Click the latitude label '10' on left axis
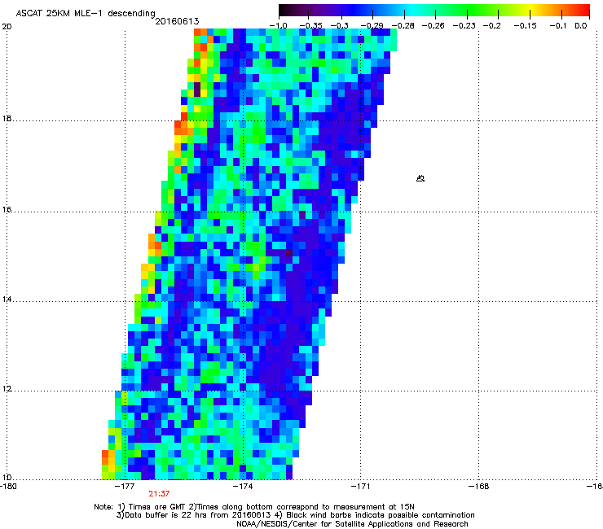The image size is (603, 529). point(7,478)
